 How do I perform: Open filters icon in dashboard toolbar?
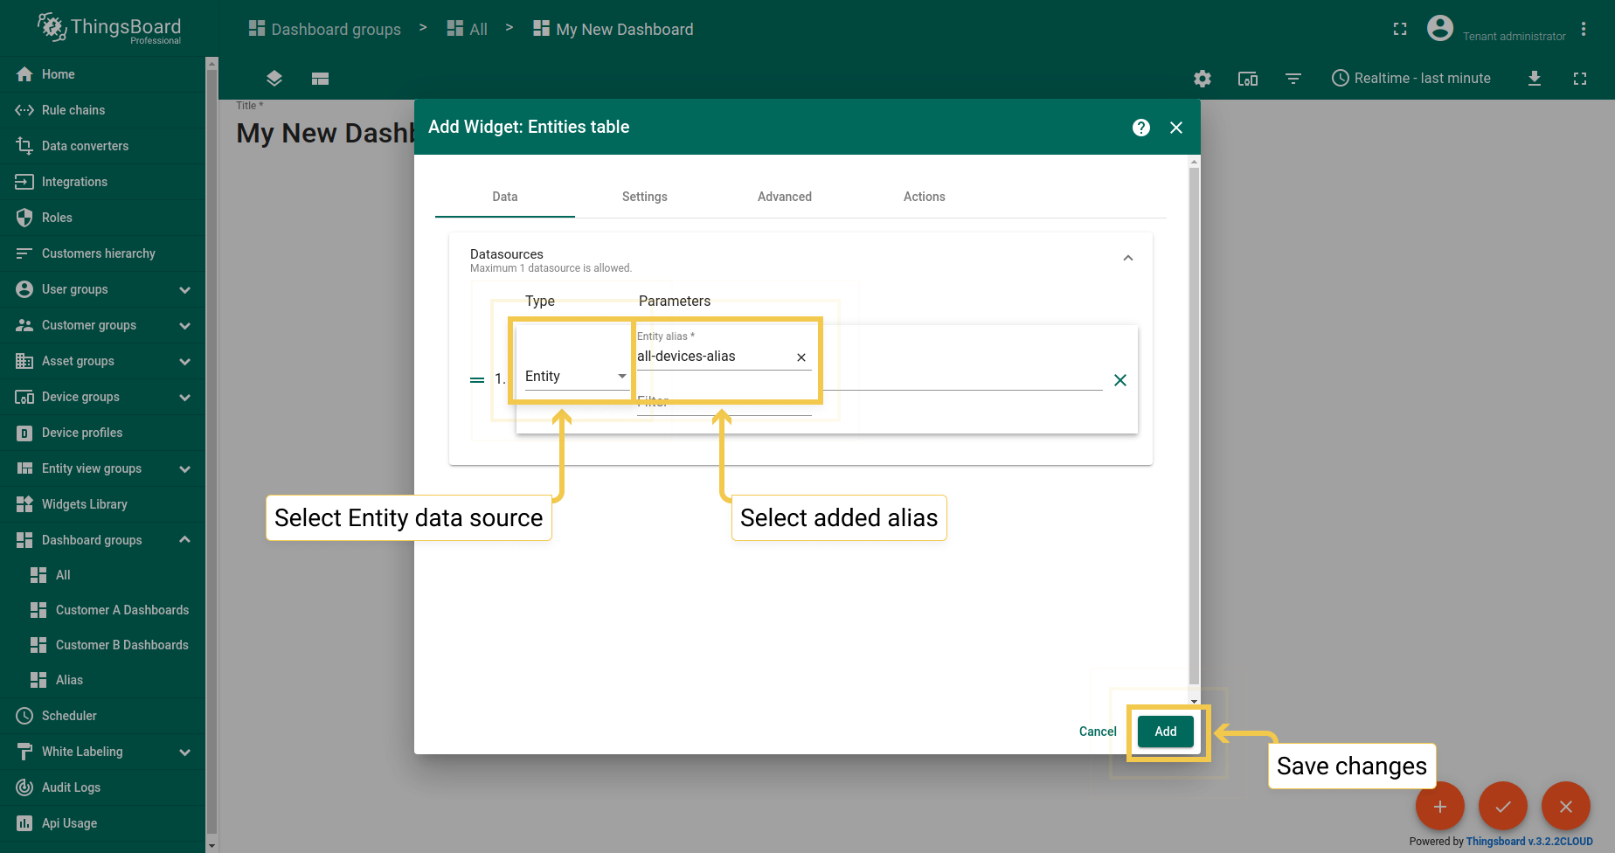(1293, 79)
